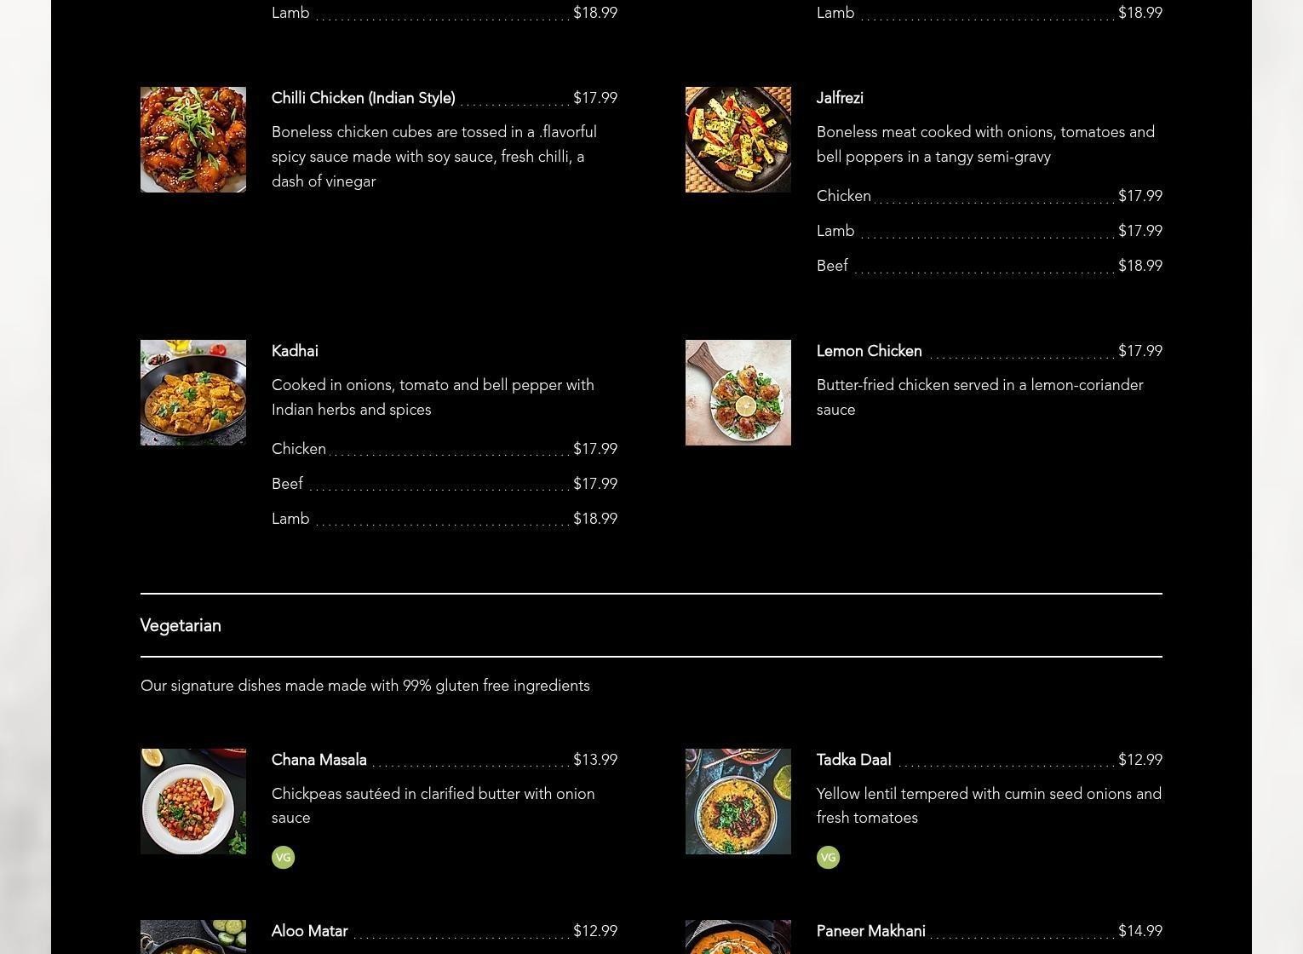Screen dimensions: 1303x954
Task: Select the Jalfrezi dish title
Action: click(x=840, y=98)
